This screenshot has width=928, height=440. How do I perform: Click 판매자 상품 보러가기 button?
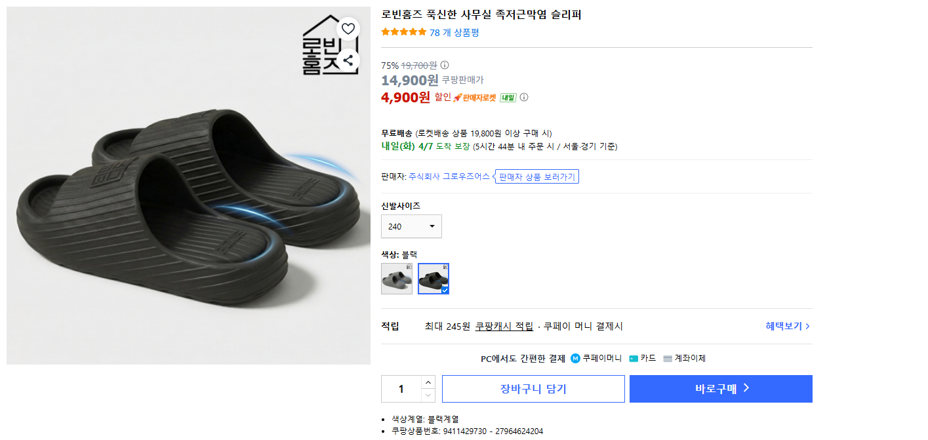tap(537, 177)
